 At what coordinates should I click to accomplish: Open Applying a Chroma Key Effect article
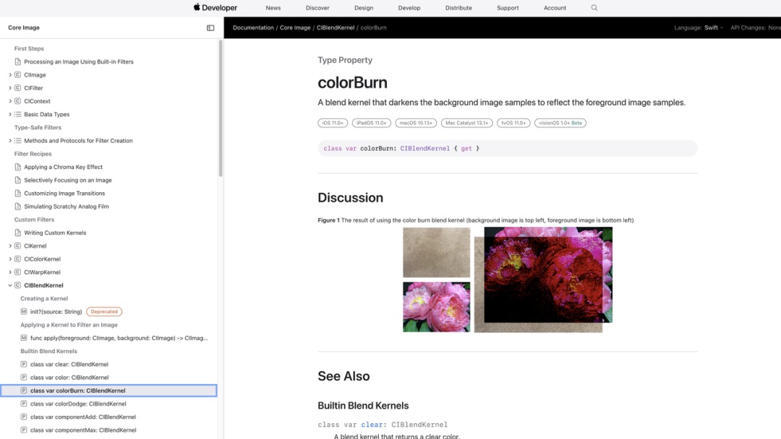63,168
